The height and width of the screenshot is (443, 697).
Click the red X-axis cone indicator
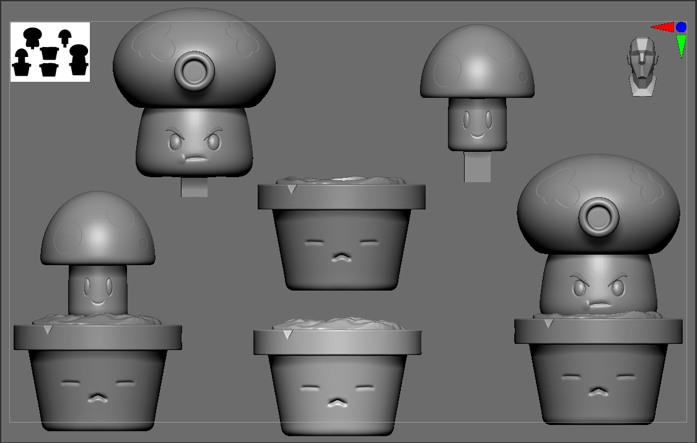tap(663, 27)
